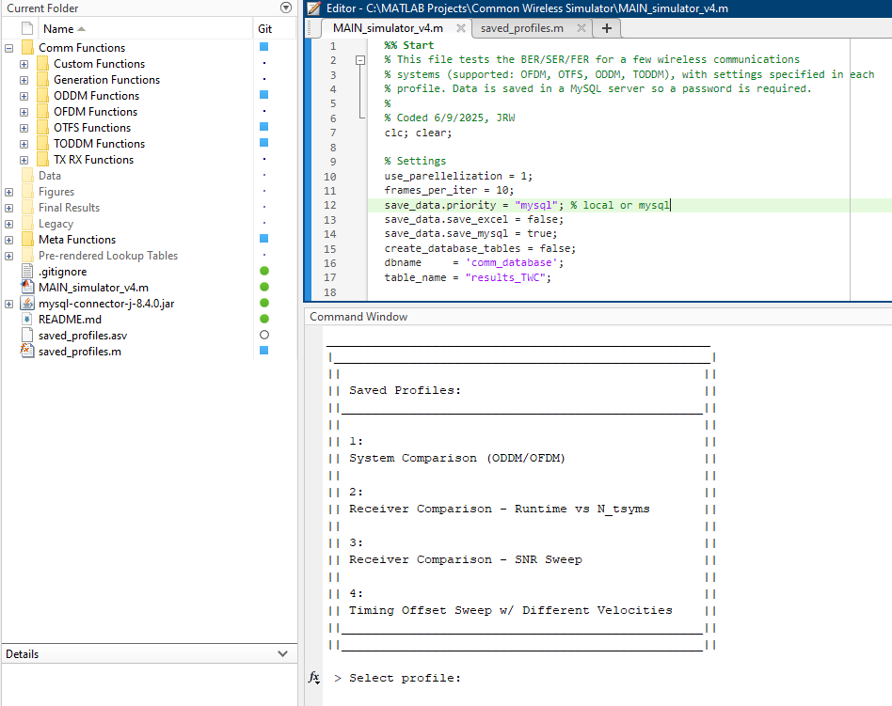Click line number 16 in editor
Viewport: 892px width, 706px height.
(330, 263)
